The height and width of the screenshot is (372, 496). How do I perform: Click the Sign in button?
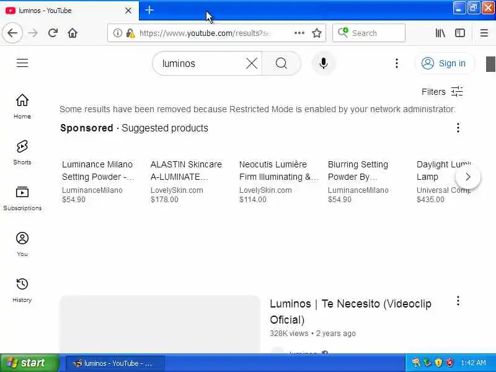pos(445,63)
